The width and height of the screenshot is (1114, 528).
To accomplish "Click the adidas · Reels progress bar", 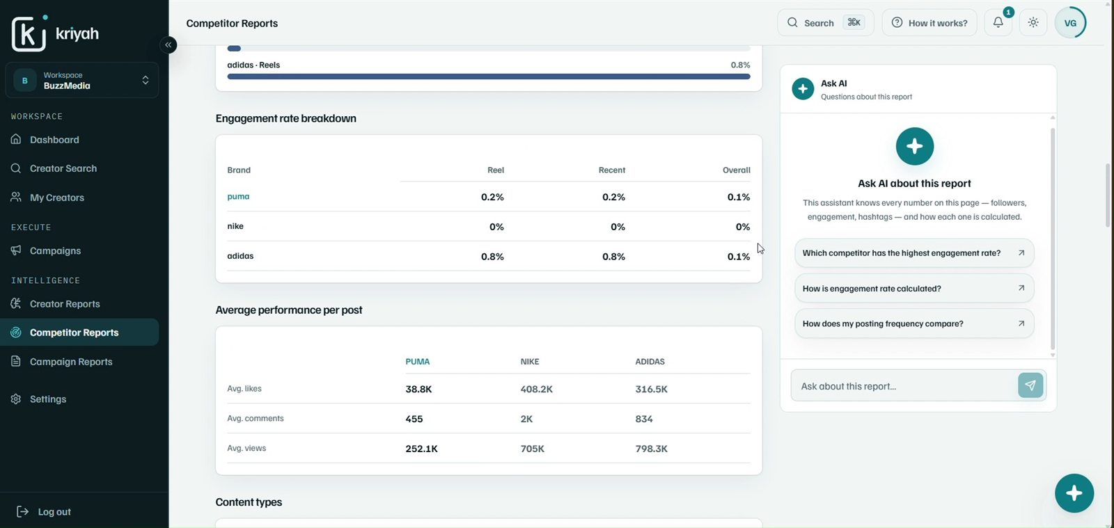I will click(x=488, y=77).
